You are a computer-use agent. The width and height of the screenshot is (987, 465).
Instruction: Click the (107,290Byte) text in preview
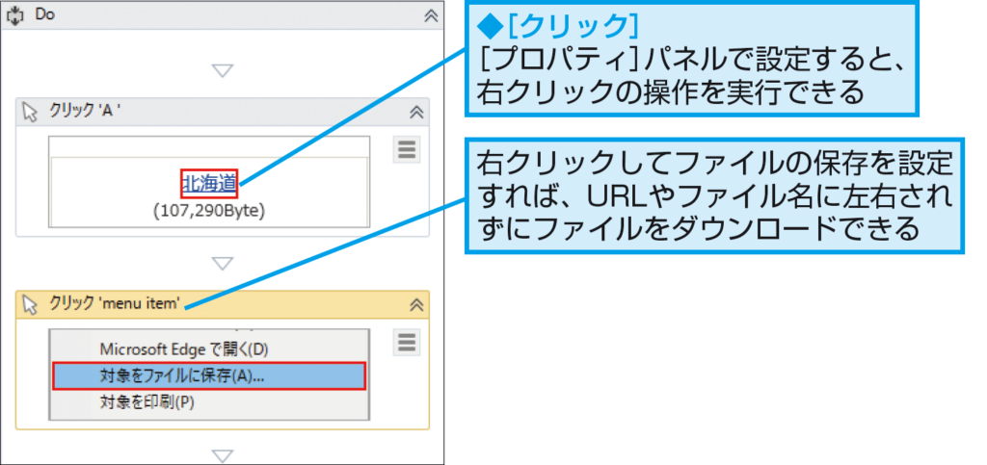click(x=209, y=211)
